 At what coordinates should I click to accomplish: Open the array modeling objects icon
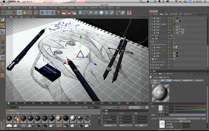tap(96, 13)
